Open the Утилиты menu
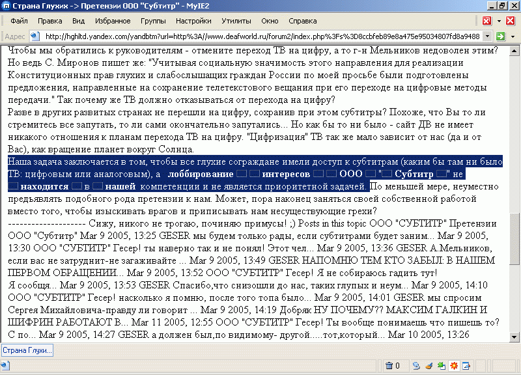Screen dimensions: 521x375 [236, 21]
